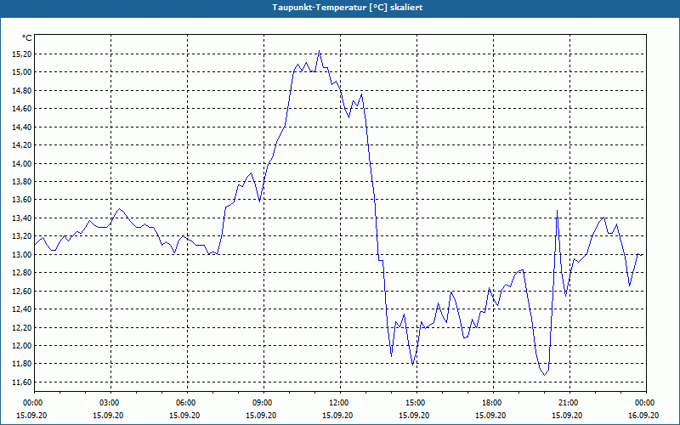Click the 18:00 x-axis label

pyautogui.click(x=493, y=403)
